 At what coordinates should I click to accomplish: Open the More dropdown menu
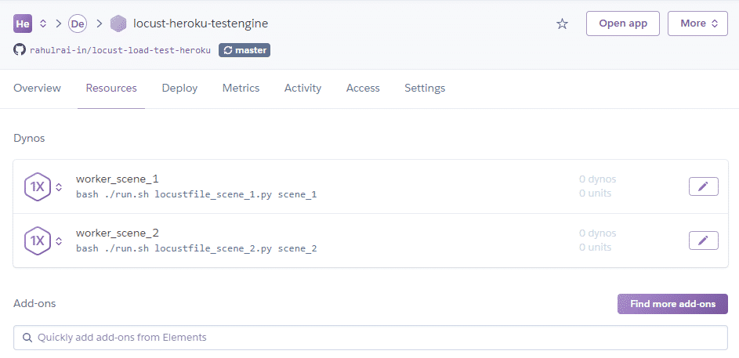pyautogui.click(x=697, y=24)
